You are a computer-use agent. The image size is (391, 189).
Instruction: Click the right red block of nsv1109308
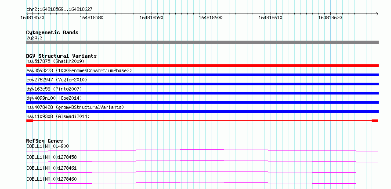[375, 121]
